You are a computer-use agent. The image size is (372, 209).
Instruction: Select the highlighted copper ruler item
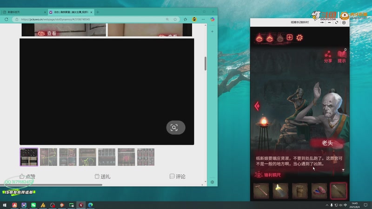[339, 191]
